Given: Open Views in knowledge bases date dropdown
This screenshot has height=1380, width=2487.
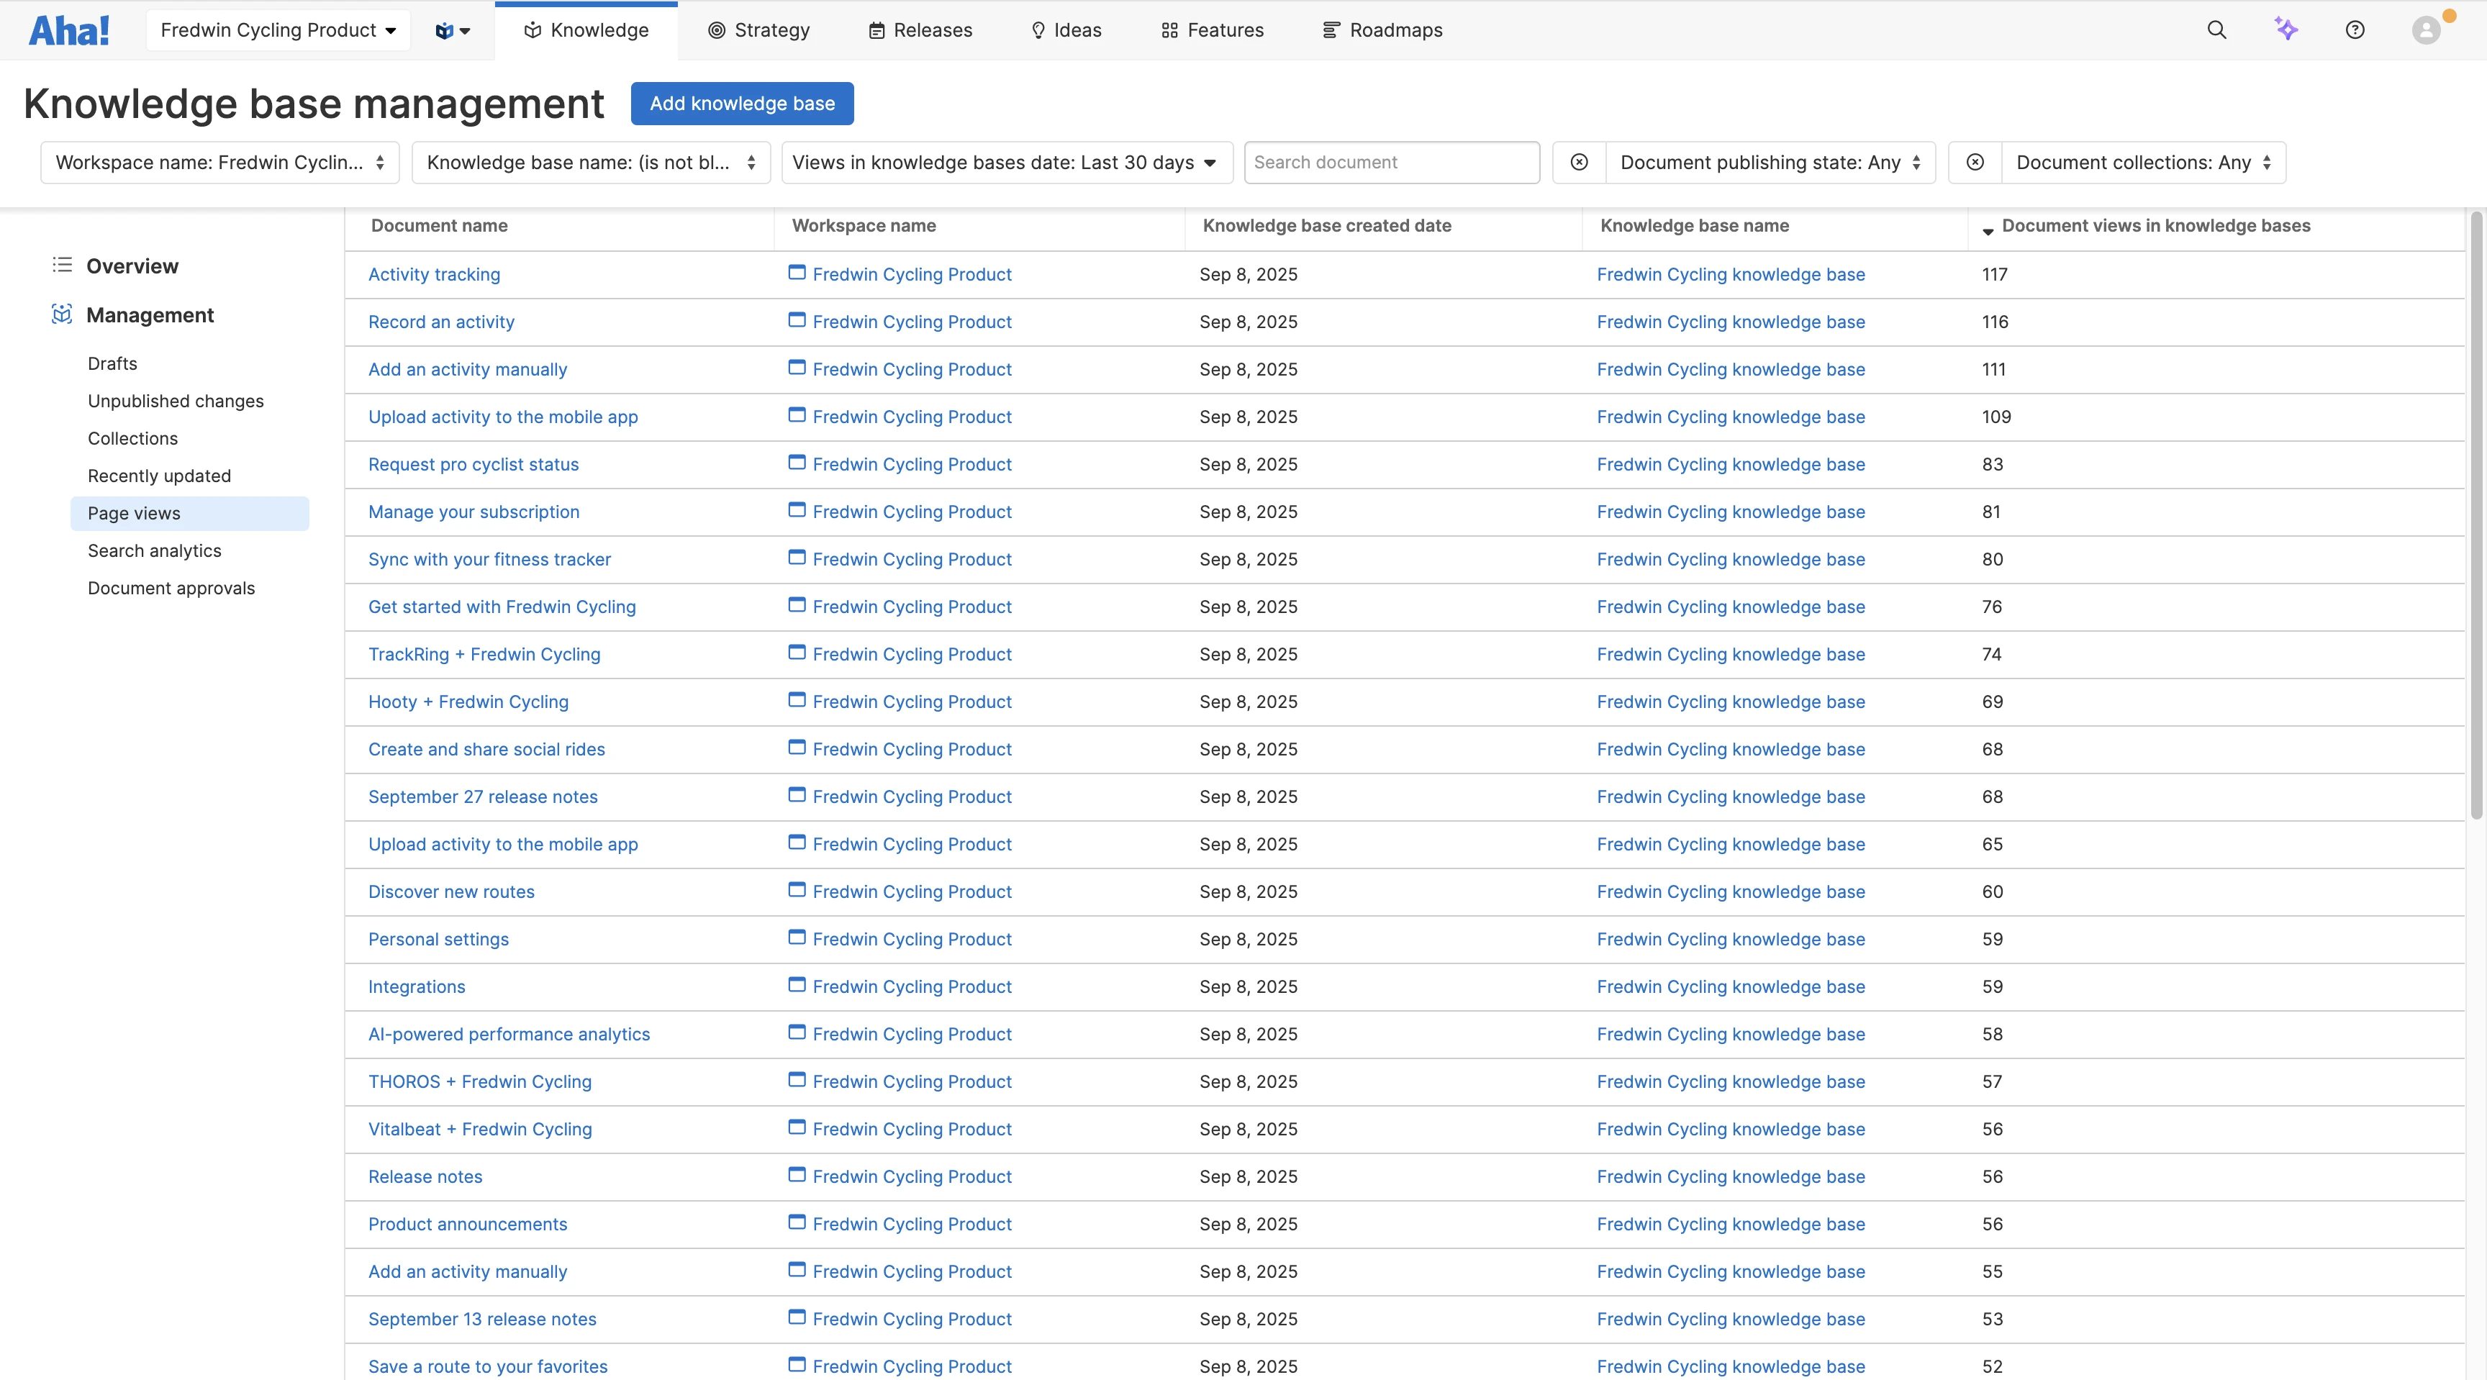Looking at the screenshot, I should pyautogui.click(x=1006, y=162).
